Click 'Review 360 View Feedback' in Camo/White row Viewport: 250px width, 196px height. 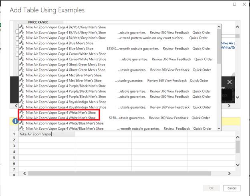[171, 59]
